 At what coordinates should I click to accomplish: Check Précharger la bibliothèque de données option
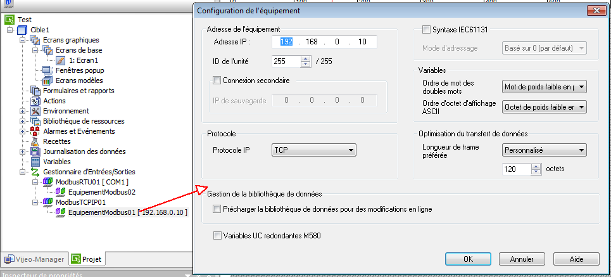(217, 209)
